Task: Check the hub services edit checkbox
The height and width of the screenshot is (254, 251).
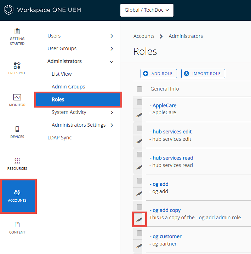Action: pos(139,128)
